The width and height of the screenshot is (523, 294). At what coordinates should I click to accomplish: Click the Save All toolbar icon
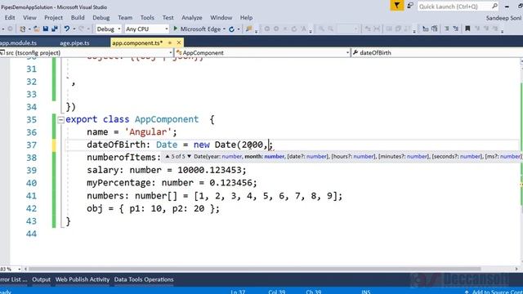[55, 29]
